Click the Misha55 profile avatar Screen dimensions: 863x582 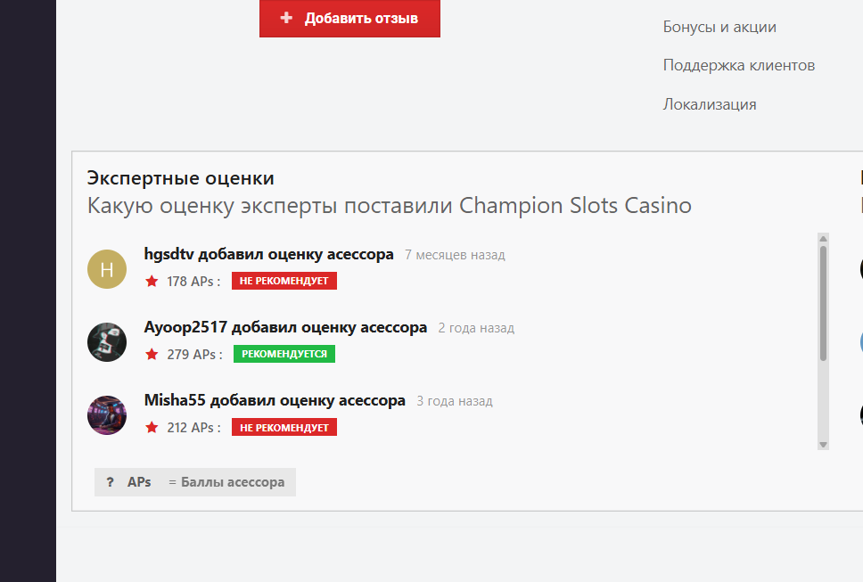107,415
